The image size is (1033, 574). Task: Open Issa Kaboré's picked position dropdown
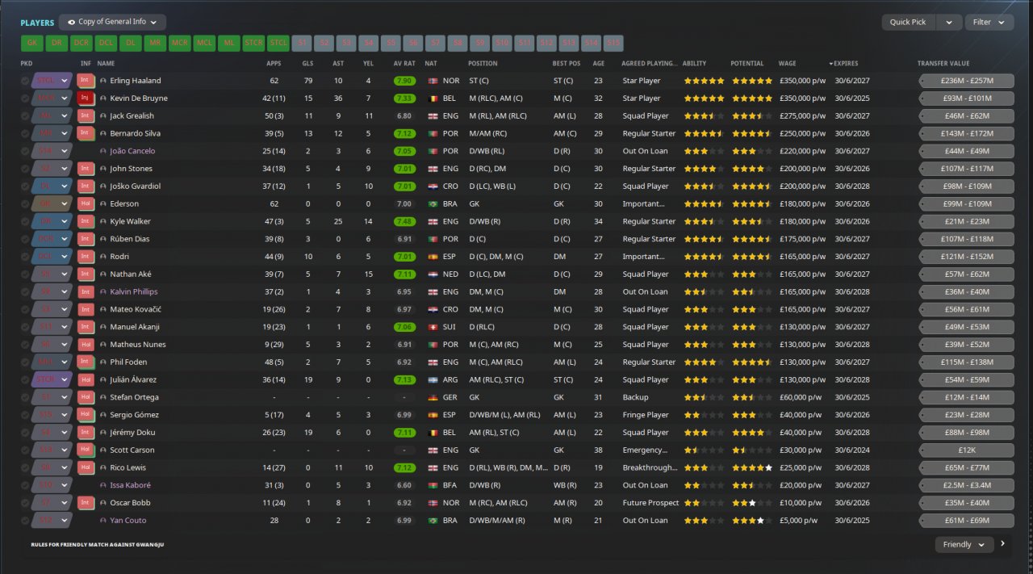[52, 486]
